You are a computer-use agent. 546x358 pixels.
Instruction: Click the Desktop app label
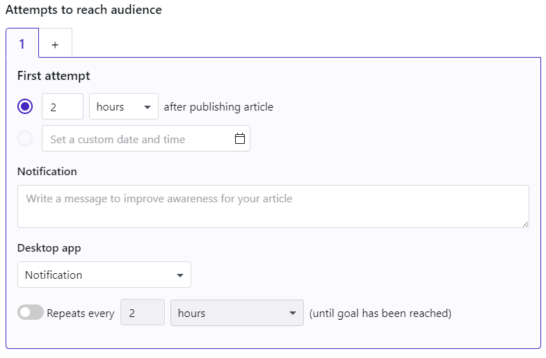[x=49, y=248]
